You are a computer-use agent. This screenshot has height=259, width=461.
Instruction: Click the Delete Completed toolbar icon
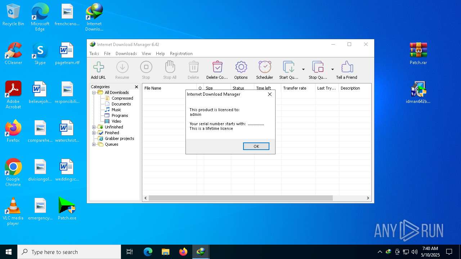[x=217, y=70]
